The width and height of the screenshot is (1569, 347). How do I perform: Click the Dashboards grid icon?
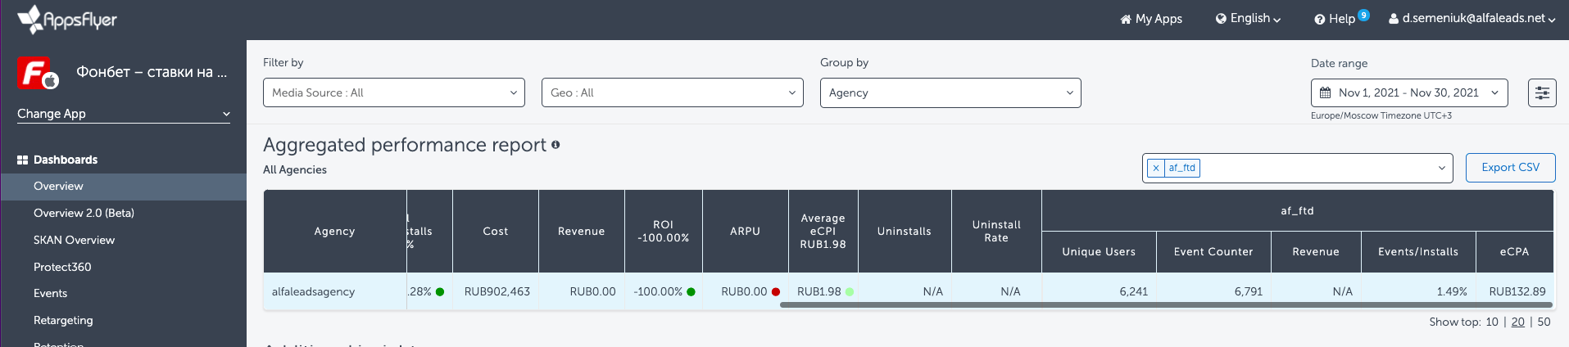coord(22,160)
